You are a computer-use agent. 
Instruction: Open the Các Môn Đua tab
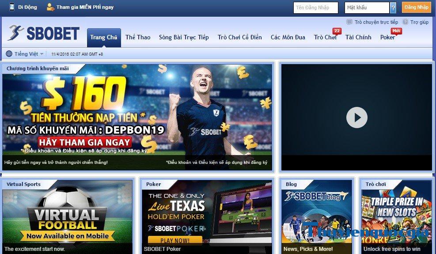coord(288,37)
